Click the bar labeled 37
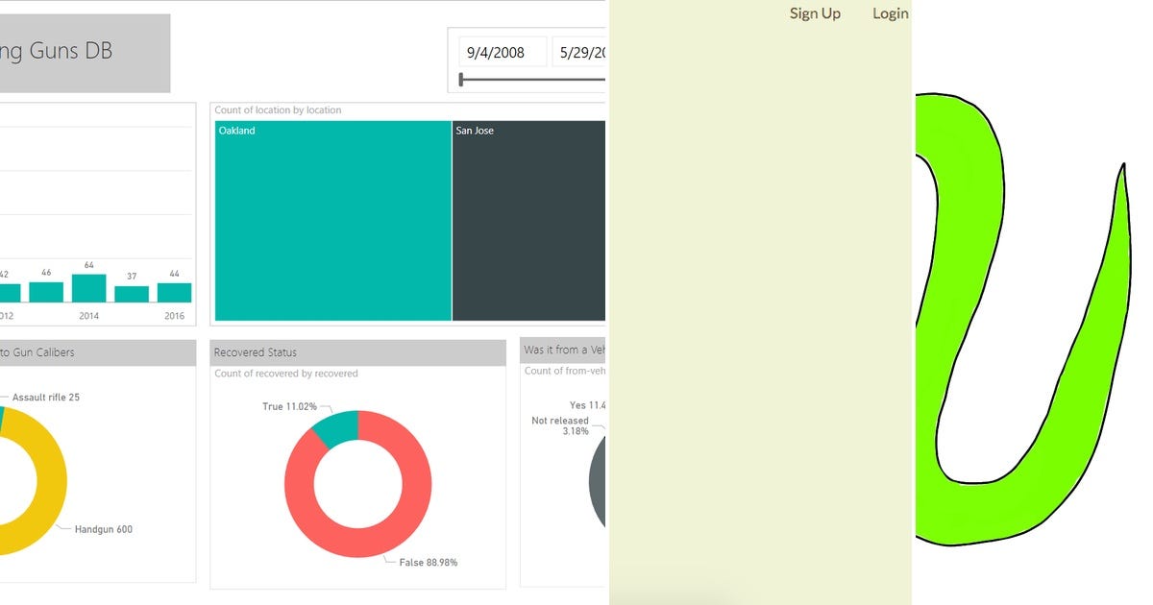The image size is (1153, 605). 132,294
